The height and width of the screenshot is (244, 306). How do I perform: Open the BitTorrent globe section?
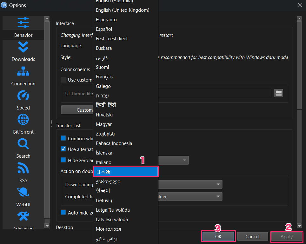tap(23, 125)
